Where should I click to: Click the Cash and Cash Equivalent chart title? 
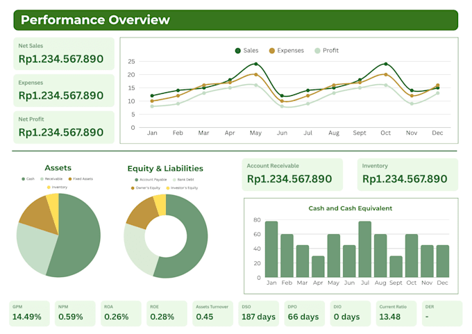pyautogui.click(x=351, y=208)
